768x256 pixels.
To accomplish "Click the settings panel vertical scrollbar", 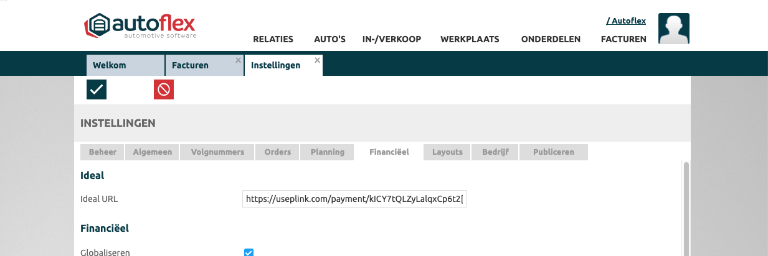I will pyautogui.click(x=686, y=205).
